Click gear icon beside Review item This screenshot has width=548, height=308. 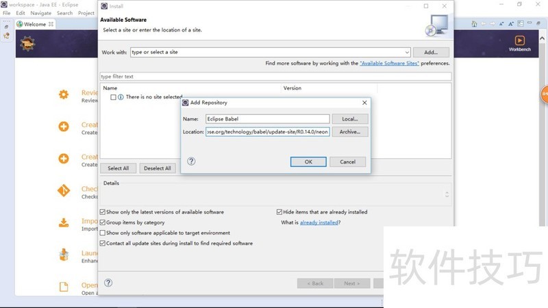(64, 94)
